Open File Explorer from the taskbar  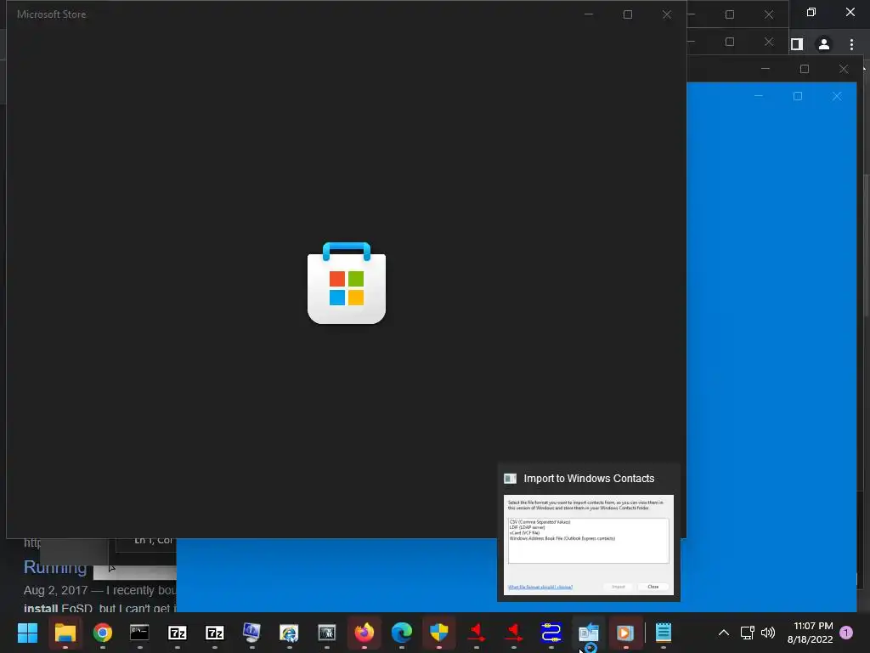[x=65, y=633]
